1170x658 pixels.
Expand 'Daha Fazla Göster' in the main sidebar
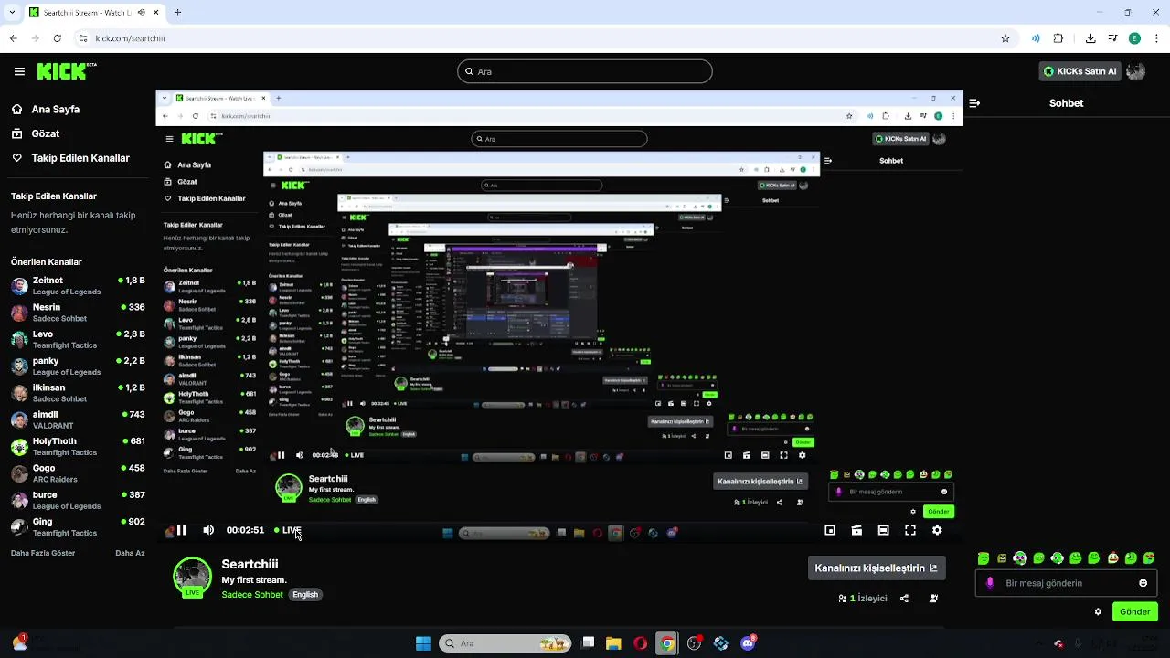coord(43,553)
